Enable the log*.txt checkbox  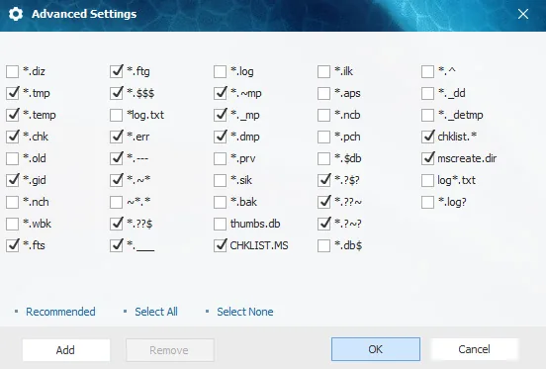click(x=427, y=180)
